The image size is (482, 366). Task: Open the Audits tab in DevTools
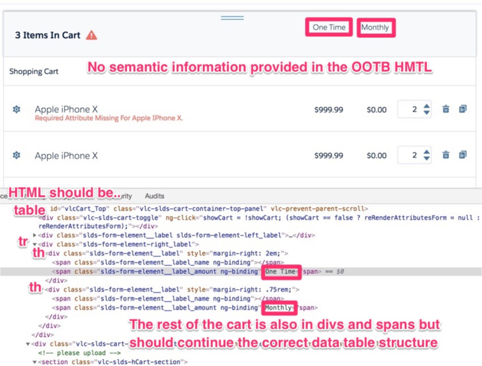154,196
